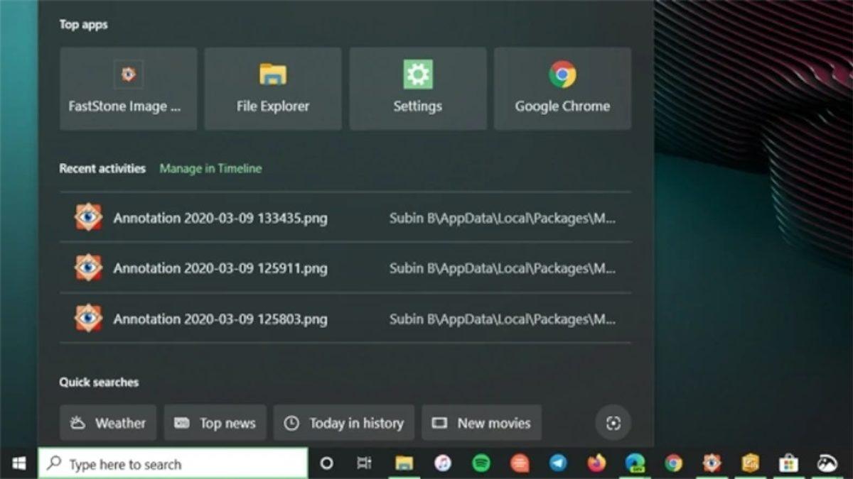Launch Google Chrome from Top apps
This screenshot has height=479, width=853.
pos(562,88)
